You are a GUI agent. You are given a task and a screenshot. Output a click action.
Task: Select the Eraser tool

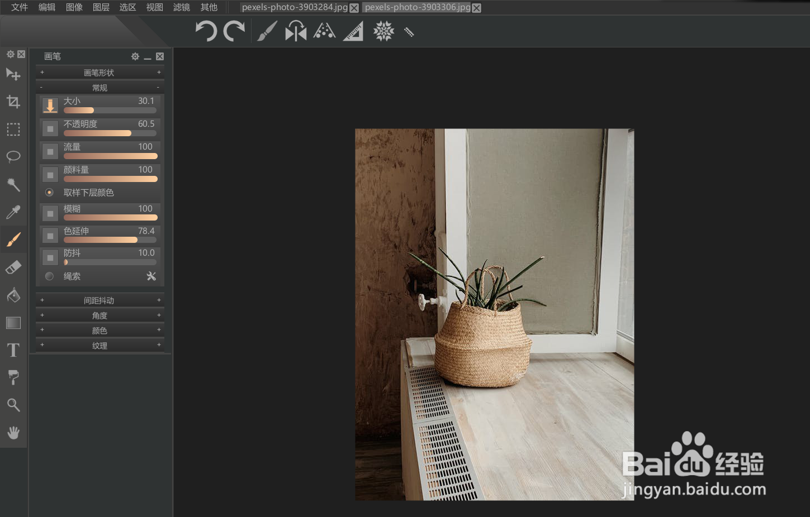(x=13, y=267)
